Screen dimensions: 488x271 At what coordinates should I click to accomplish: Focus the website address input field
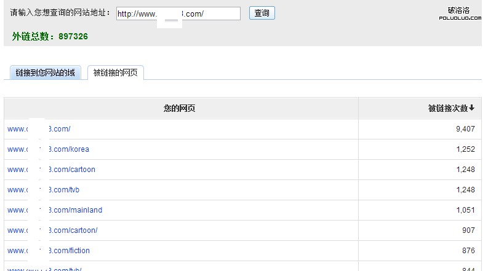[x=178, y=14]
